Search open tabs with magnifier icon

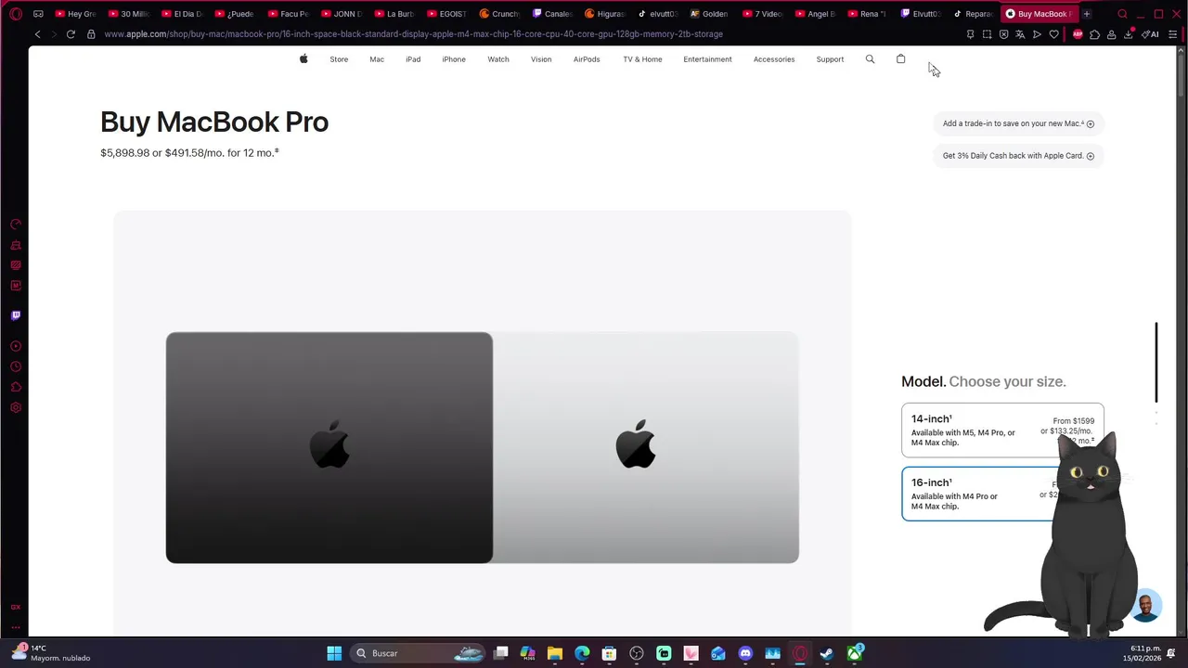tap(1122, 14)
